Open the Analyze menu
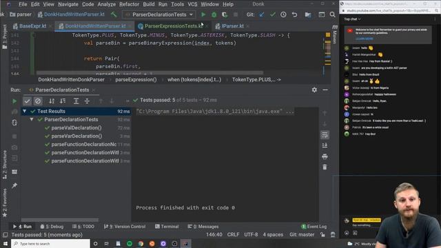Screen dimensions: 441x248 [106, 4]
